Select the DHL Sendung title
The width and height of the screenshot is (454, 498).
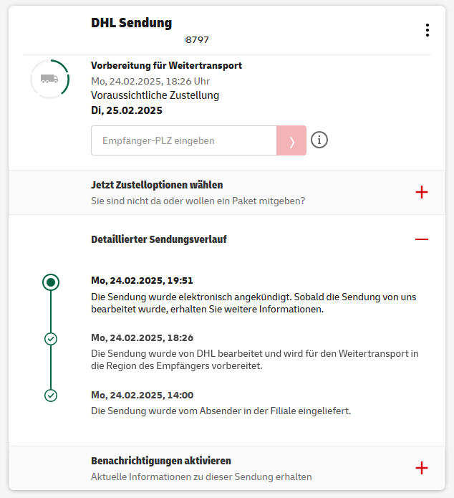pos(131,22)
